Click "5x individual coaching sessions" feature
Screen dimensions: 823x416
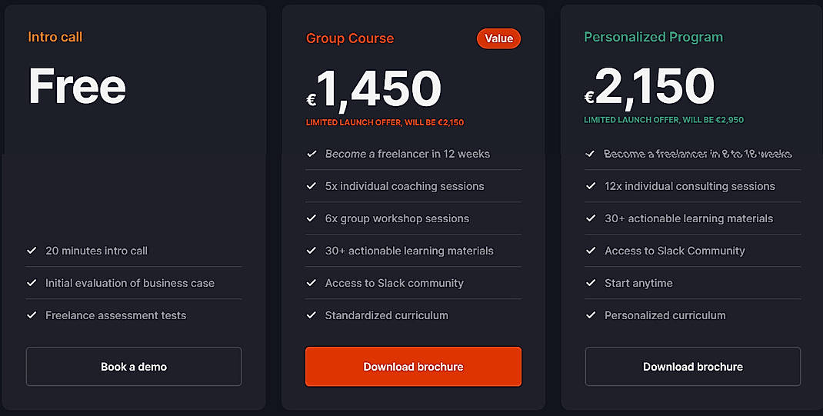(x=404, y=186)
